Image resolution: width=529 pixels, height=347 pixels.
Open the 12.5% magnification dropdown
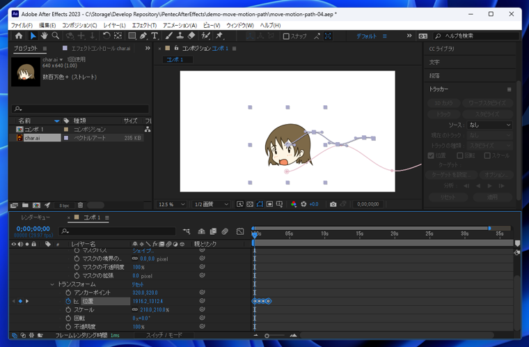172,204
